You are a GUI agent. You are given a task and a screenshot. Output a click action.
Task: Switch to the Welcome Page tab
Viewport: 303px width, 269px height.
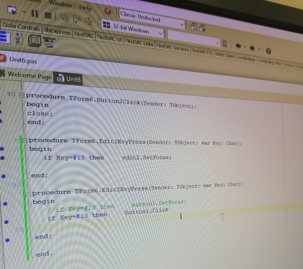tap(26, 75)
